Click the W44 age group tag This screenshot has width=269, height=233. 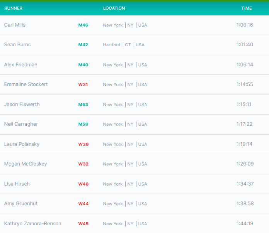[83, 204]
